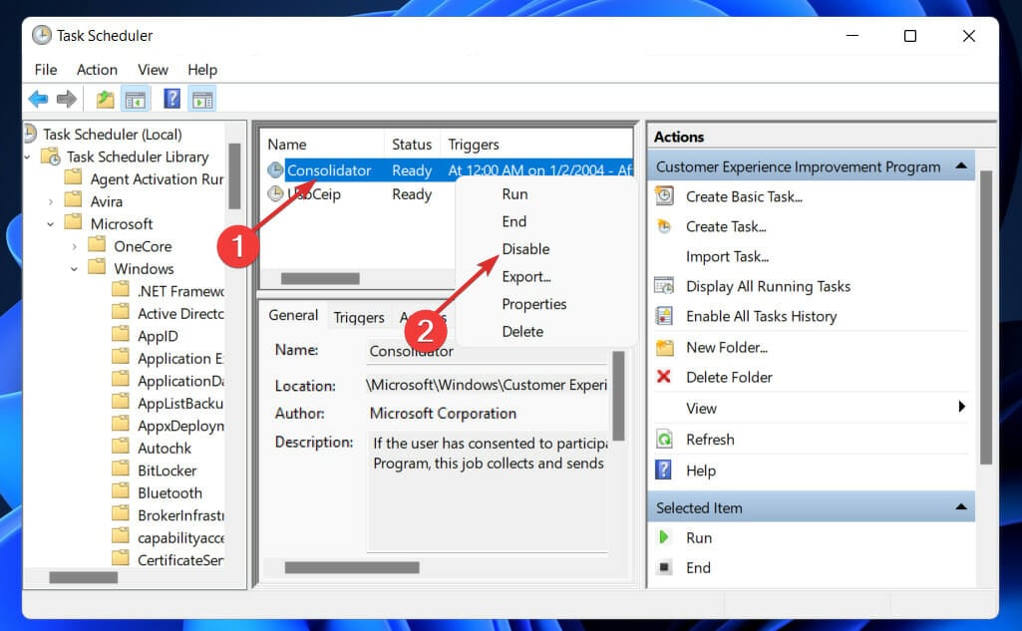Switch to the Triggers tab

[x=359, y=317]
